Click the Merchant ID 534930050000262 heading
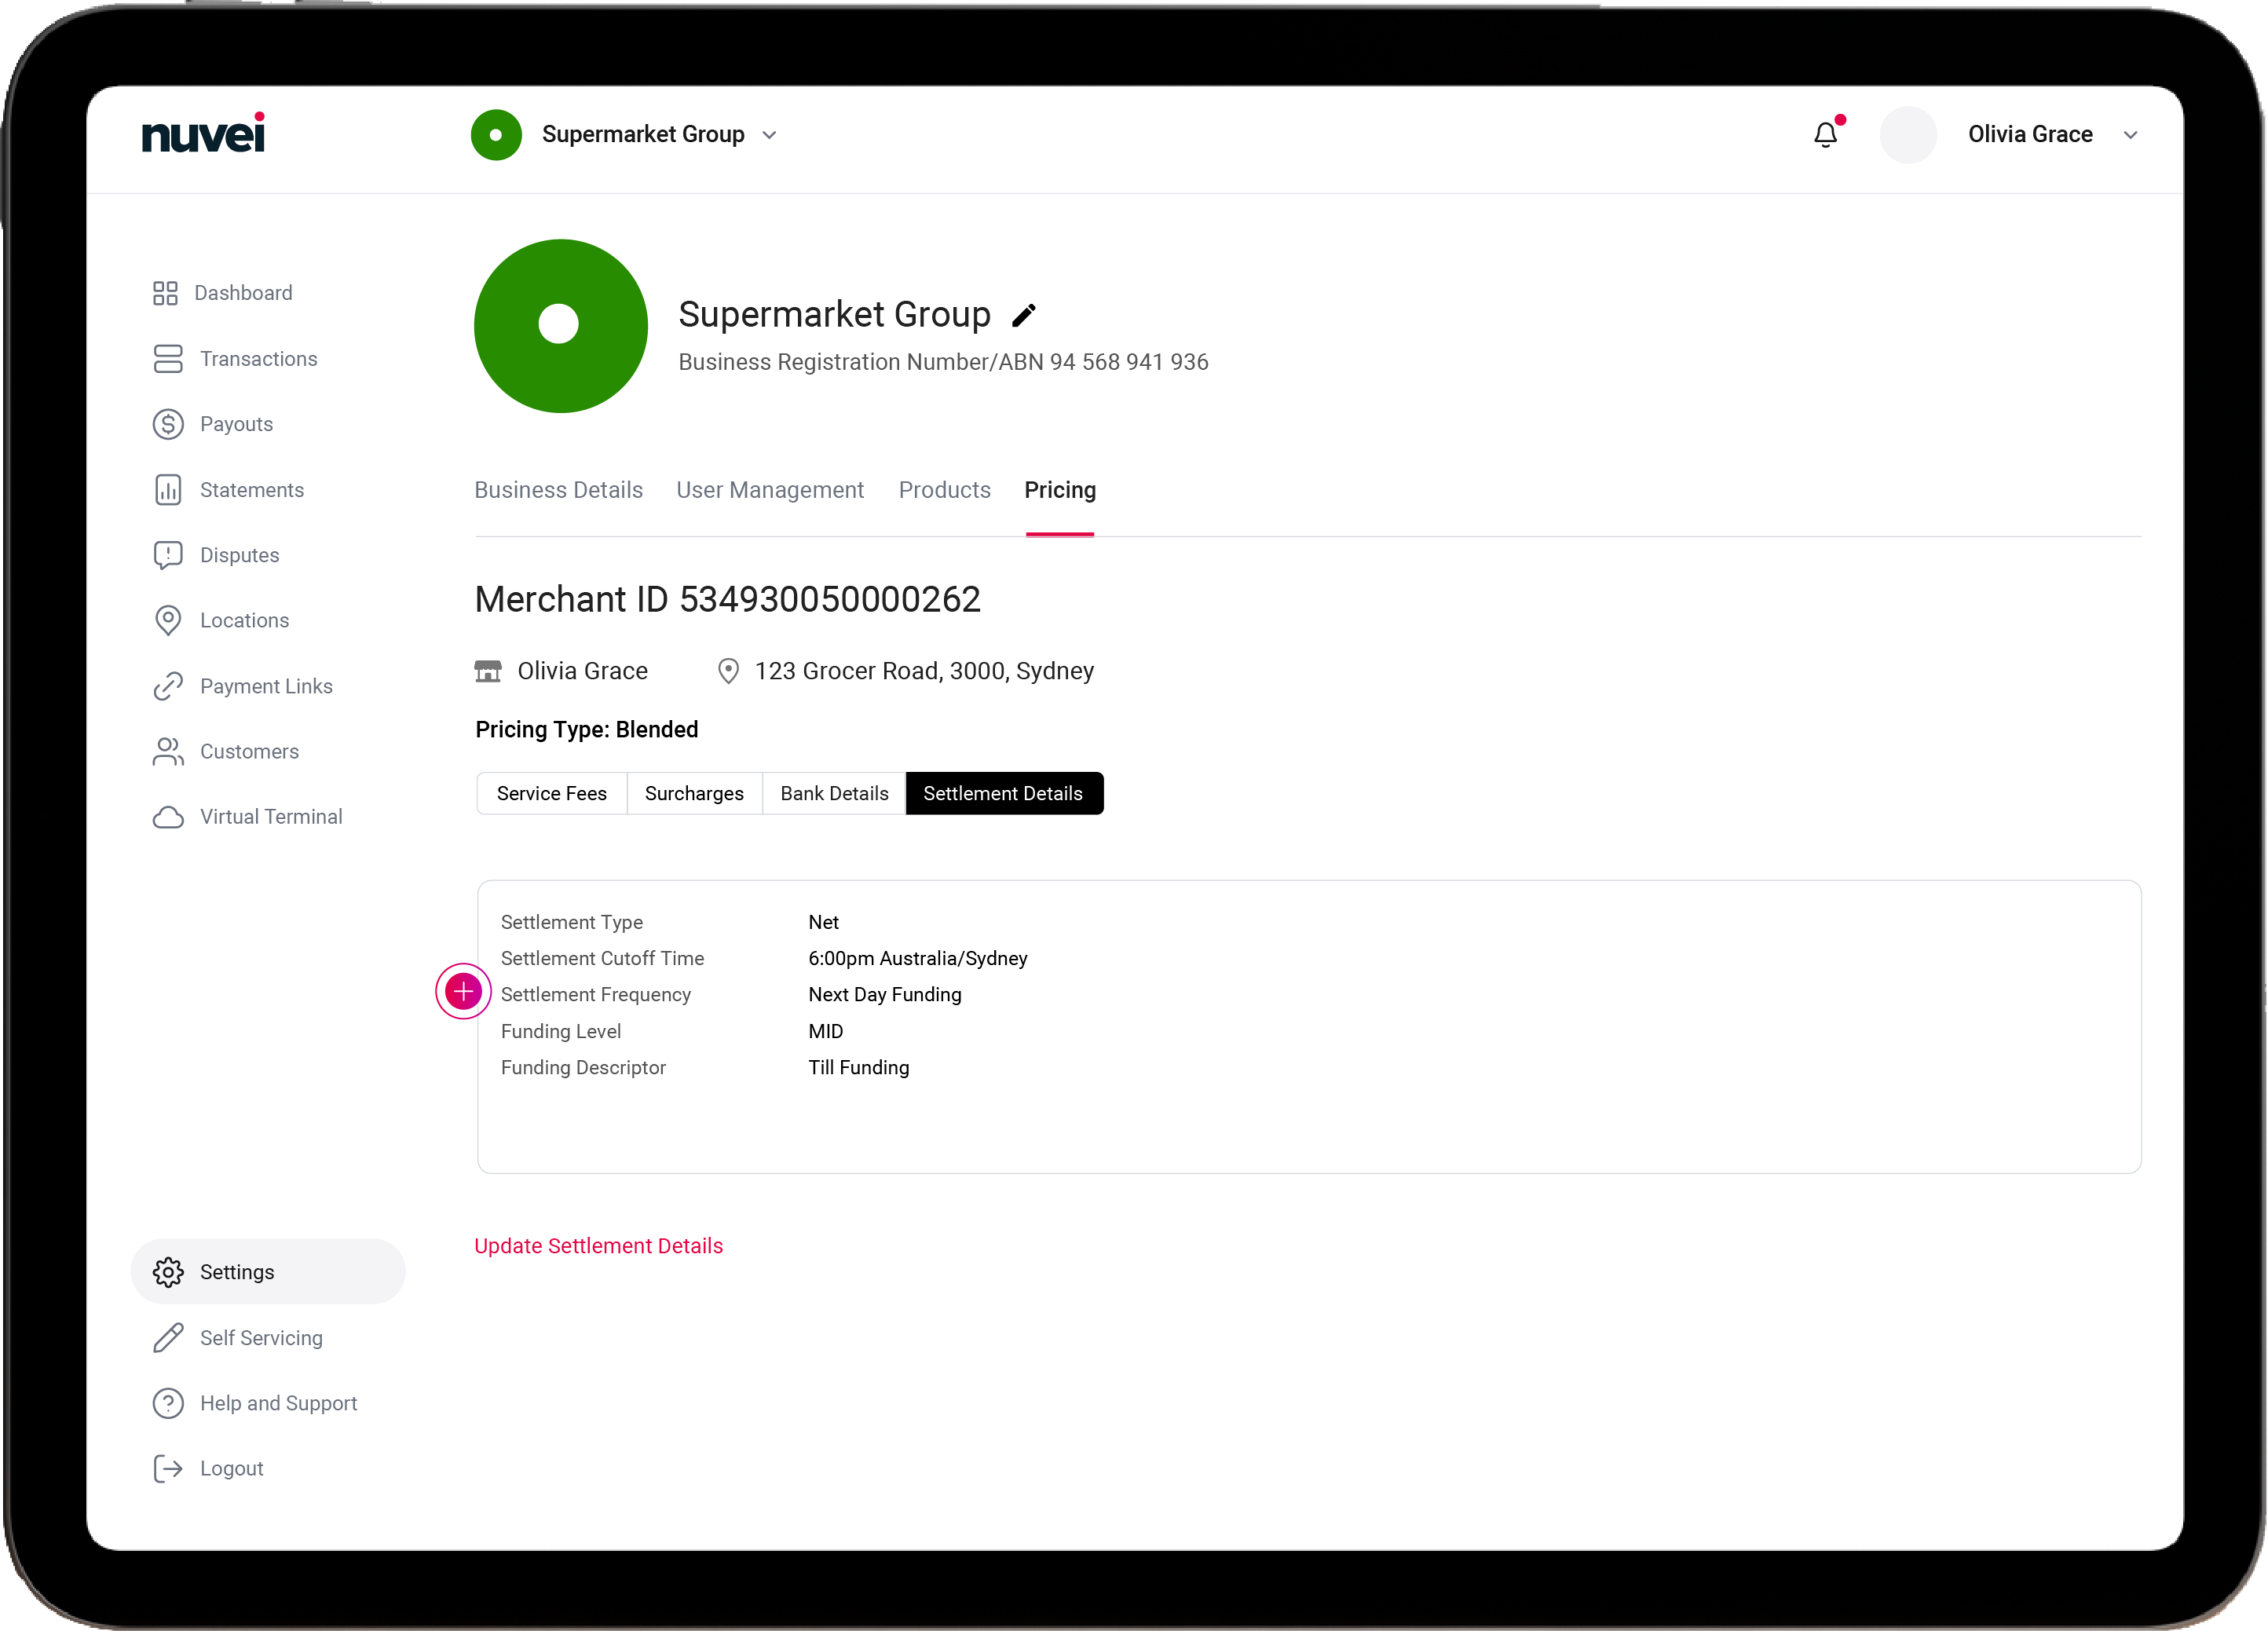 (x=728, y=599)
